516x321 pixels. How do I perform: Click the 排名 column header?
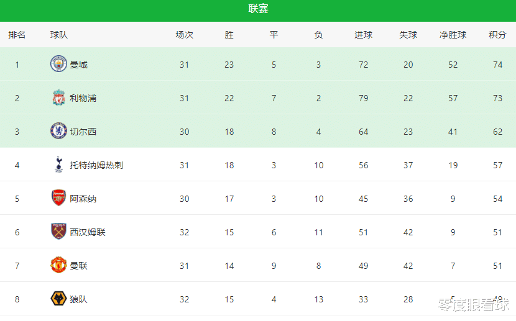(x=17, y=35)
